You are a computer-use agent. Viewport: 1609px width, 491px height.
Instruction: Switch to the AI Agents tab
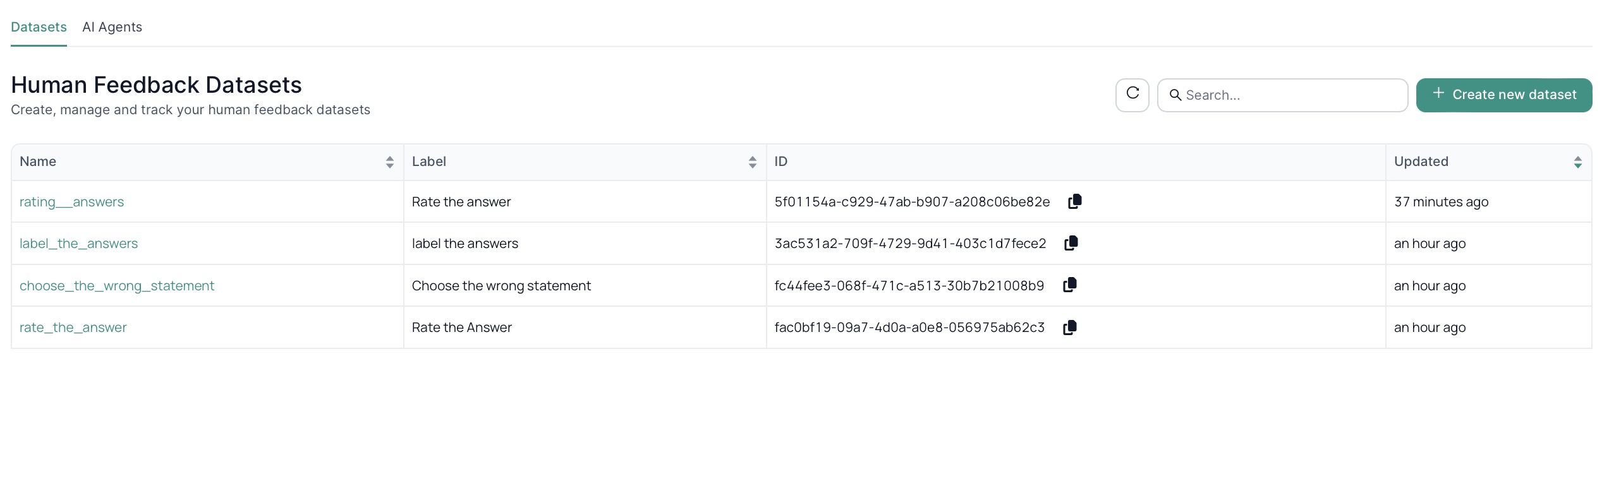[112, 27]
